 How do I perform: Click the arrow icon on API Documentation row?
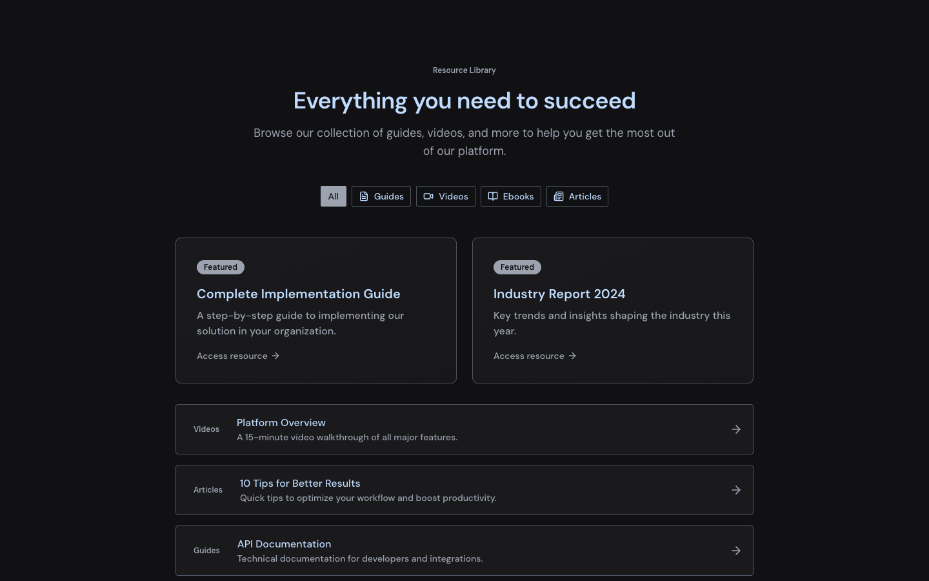click(736, 551)
